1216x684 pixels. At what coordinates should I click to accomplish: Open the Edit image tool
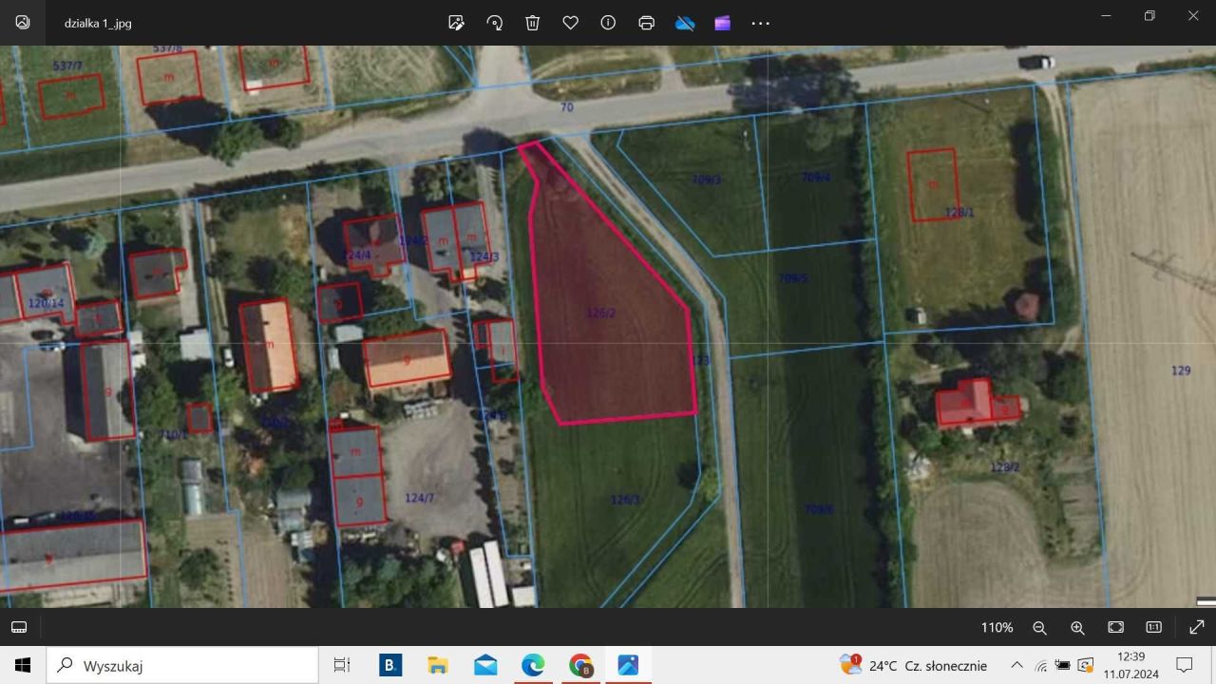tap(456, 23)
